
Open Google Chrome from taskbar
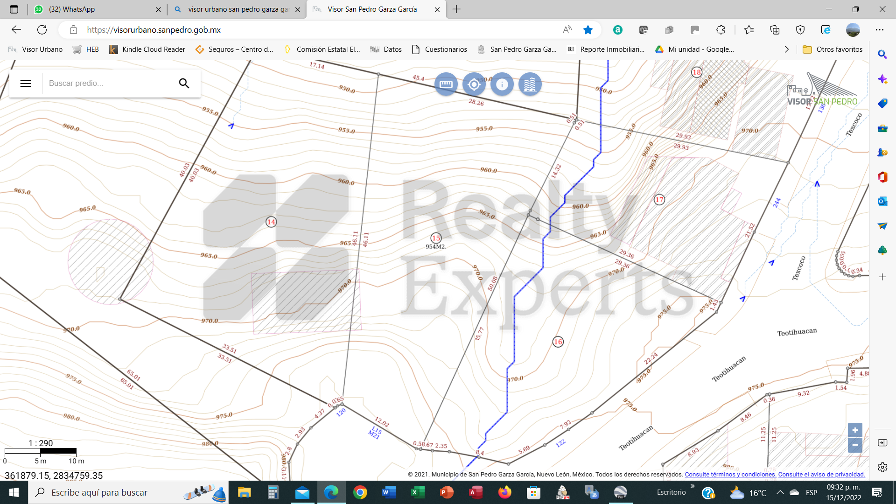click(x=360, y=492)
